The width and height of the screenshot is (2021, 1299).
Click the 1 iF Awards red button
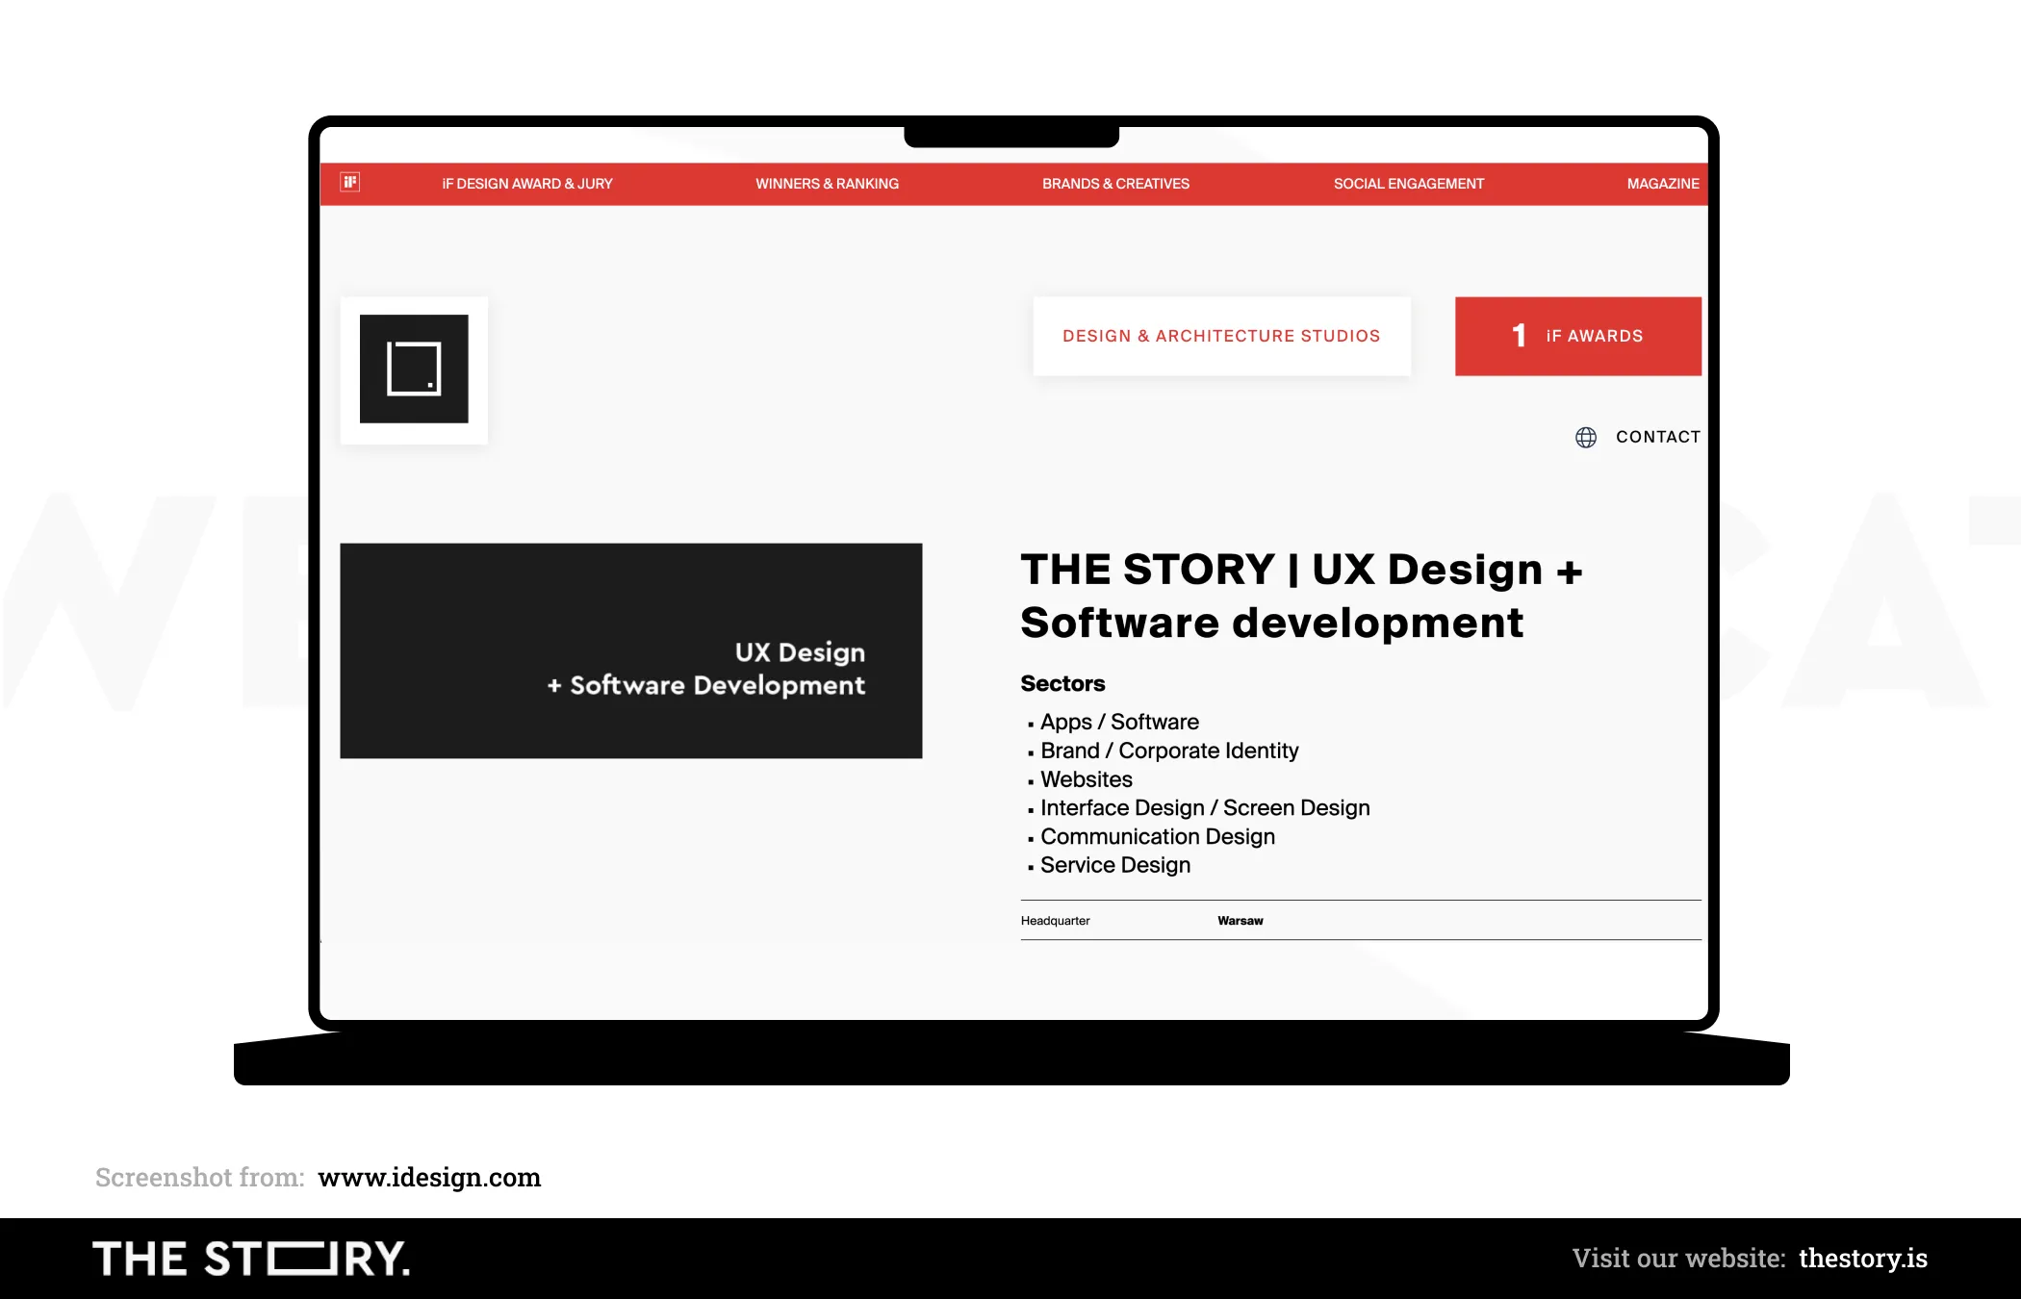1577,336
